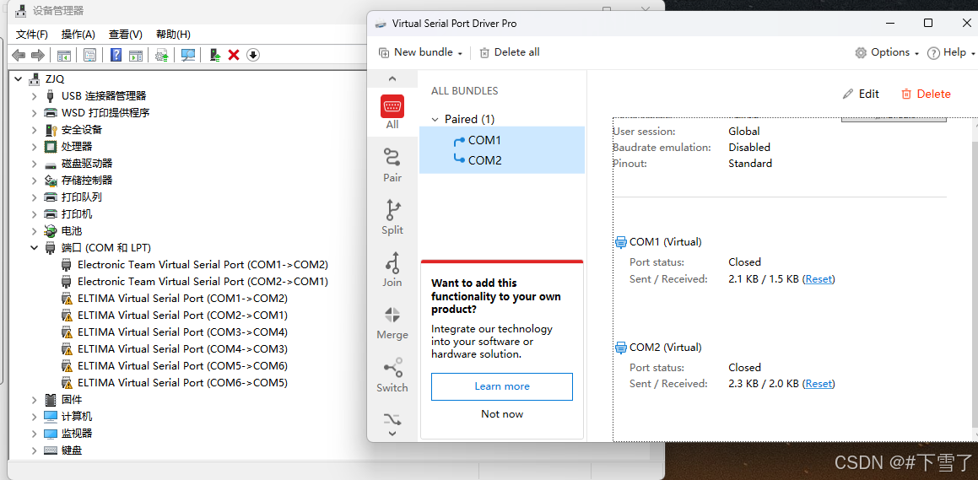Screen dimensions: 978x480
Task: Select the Pair bundle type in sidebar
Action: click(x=392, y=165)
